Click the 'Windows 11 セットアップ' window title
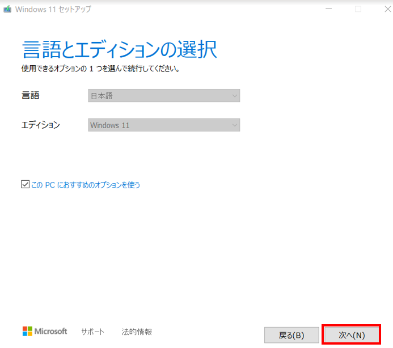Screen dimensions: 393x348 tap(53, 9)
